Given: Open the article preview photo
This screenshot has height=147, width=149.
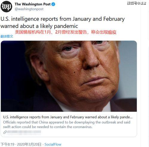Looking at the screenshot, I should 69,76.
